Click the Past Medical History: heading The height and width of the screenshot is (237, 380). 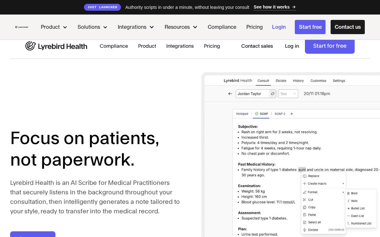257,164
